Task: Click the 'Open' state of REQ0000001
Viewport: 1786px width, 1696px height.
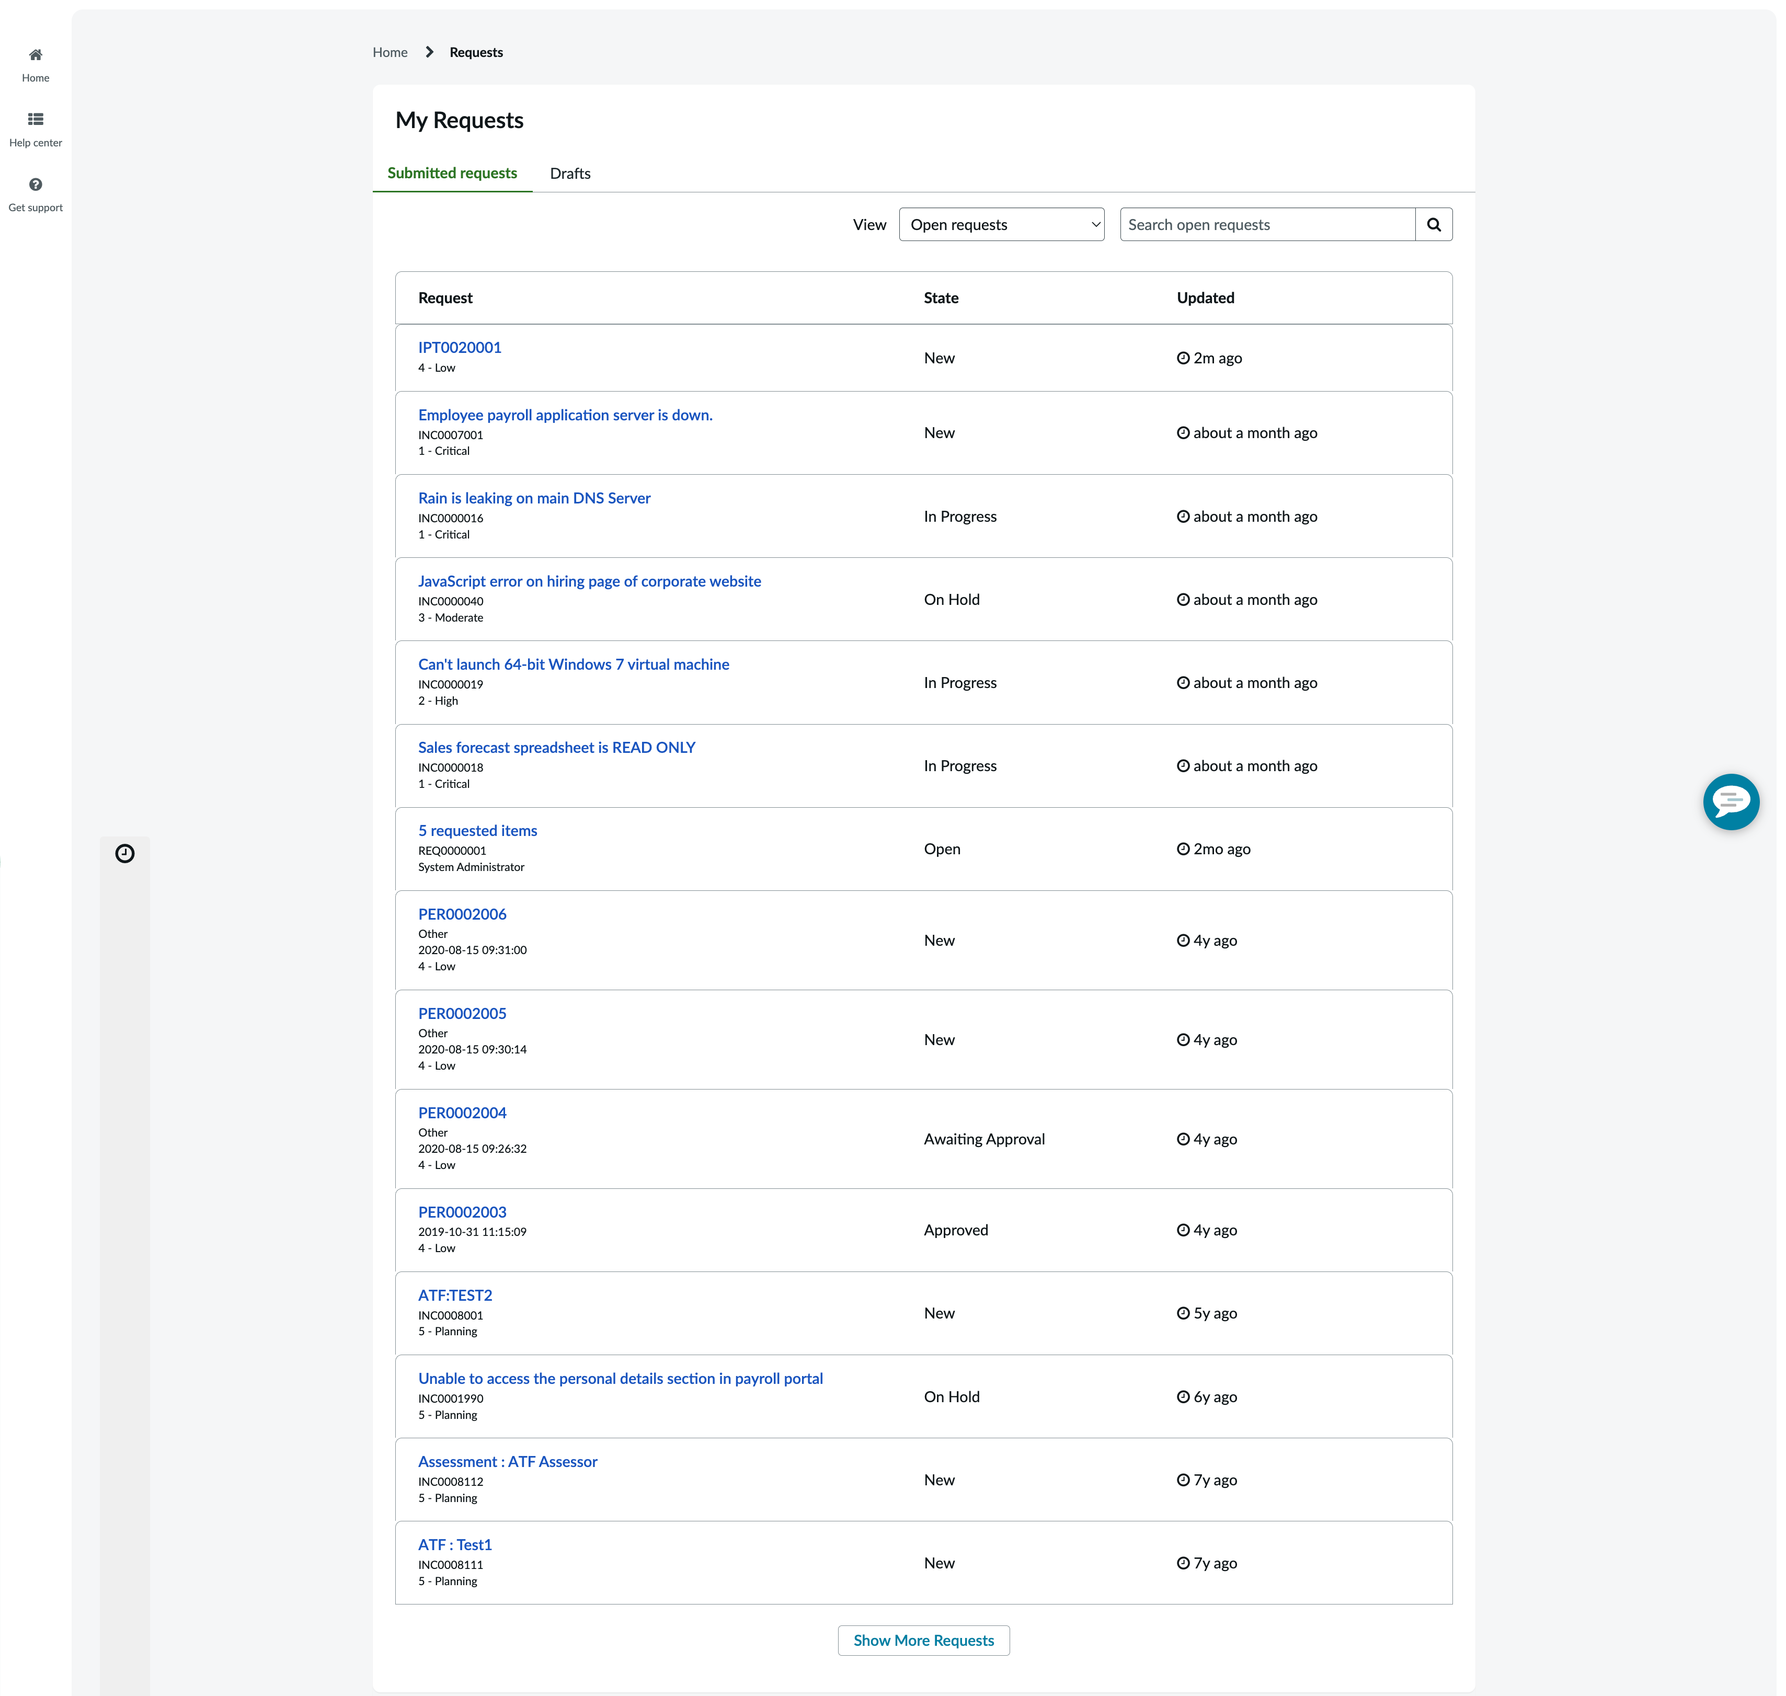Action: pyautogui.click(x=942, y=849)
